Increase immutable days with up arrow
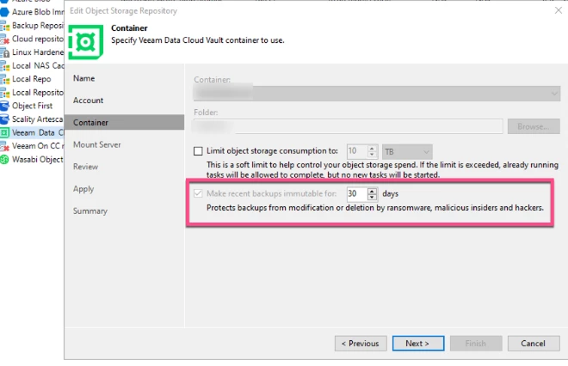This screenshot has height=366, width=568. 372,191
